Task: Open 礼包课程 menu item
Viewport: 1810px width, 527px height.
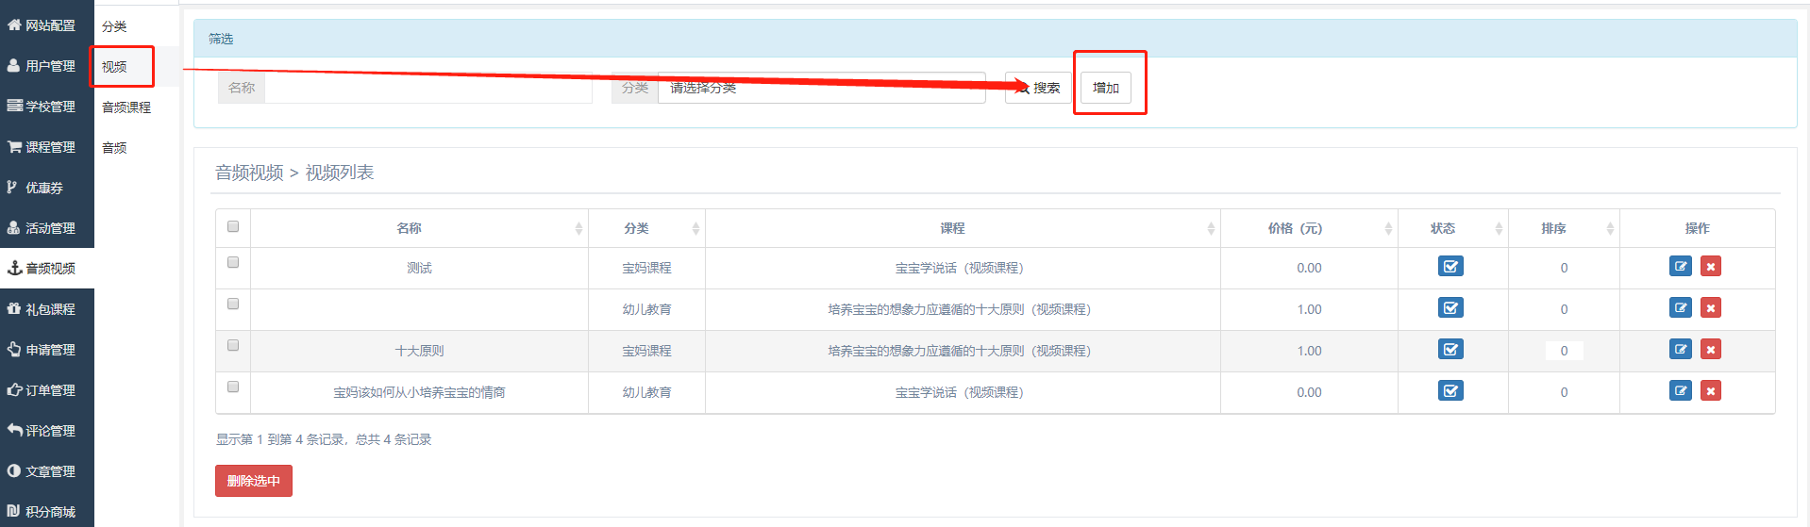Action: (47, 309)
